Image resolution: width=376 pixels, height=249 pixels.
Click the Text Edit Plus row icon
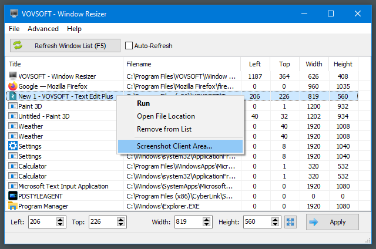pos(13,96)
